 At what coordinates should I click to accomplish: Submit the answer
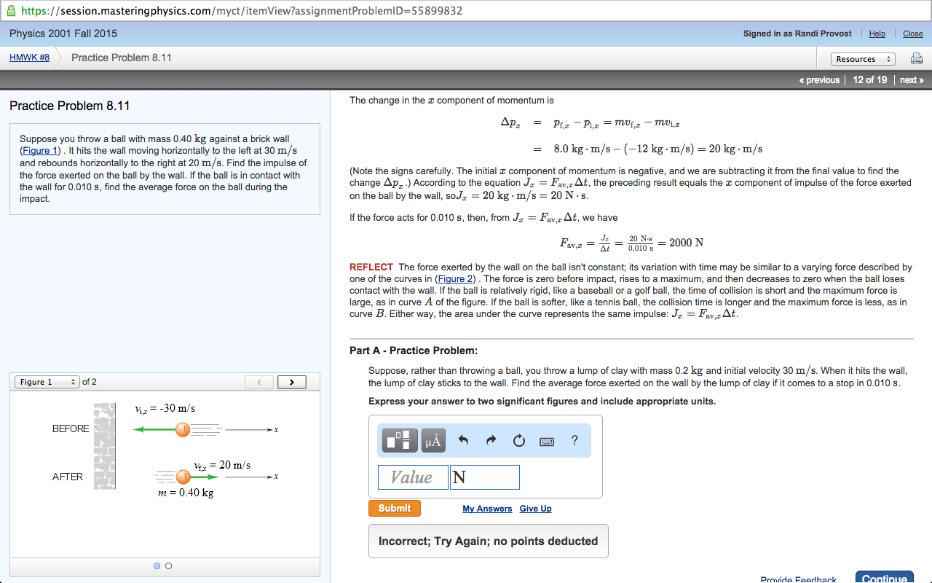394,508
